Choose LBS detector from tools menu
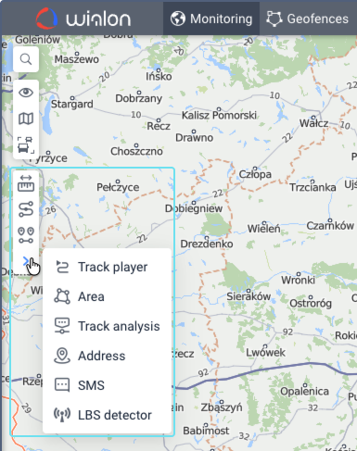Image resolution: width=357 pixels, height=451 pixels. [107, 415]
